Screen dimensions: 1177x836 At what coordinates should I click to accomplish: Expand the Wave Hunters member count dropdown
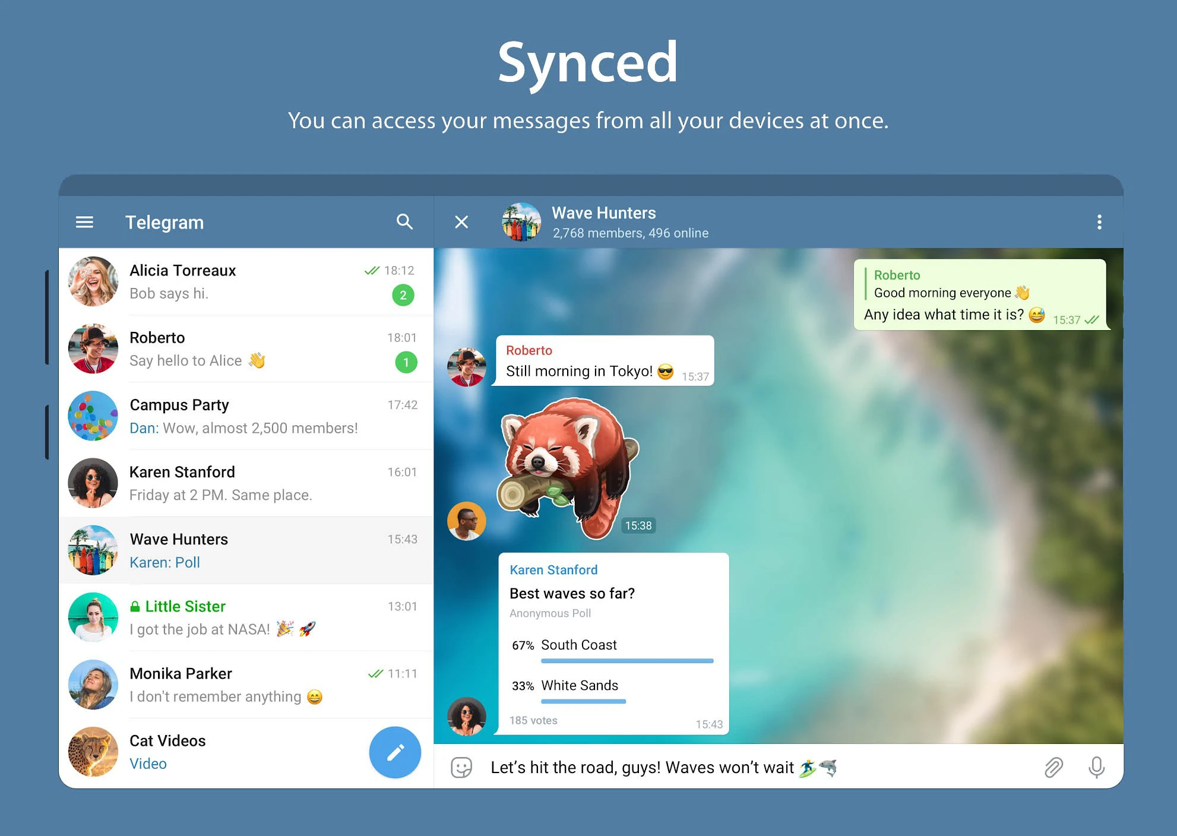(631, 233)
